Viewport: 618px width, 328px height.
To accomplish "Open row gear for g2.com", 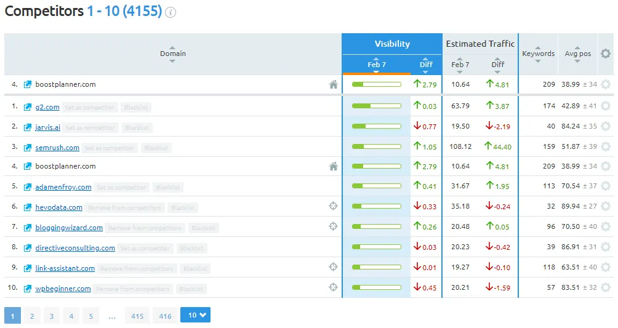I will point(606,106).
